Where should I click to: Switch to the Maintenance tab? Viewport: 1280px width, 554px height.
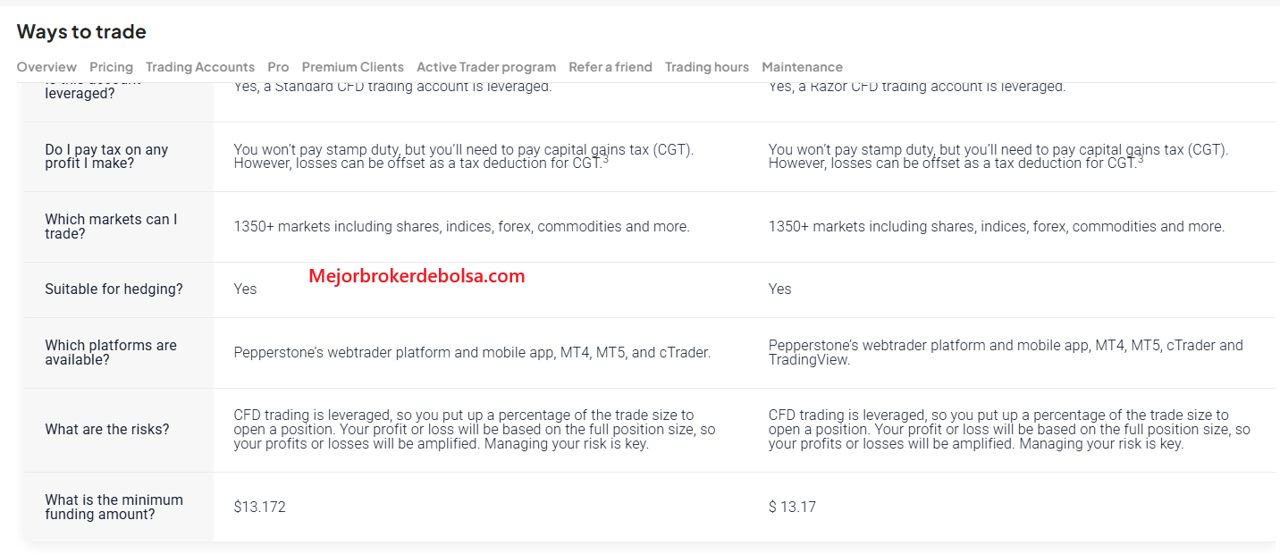pyautogui.click(x=802, y=67)
